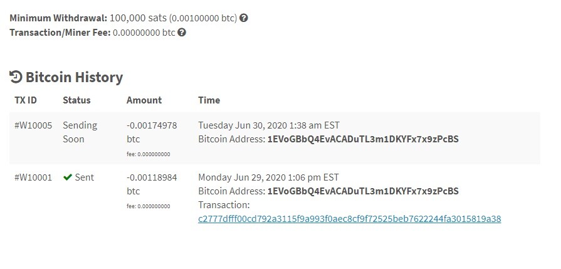
Task: Click the Monday Jun 29, 2020 timestamp
Action: tap(269, 177)
